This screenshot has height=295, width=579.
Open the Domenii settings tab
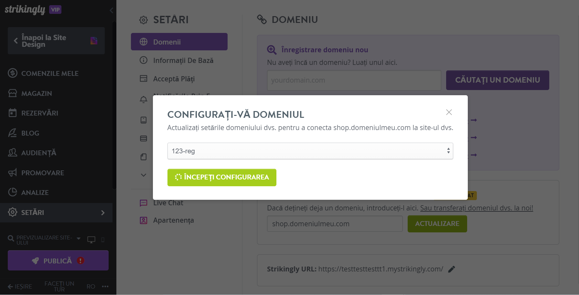[179, 42]
